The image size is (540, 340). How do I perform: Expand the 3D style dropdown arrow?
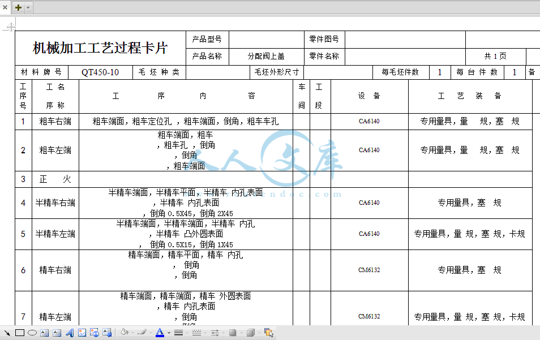click(x=259, y=333)
